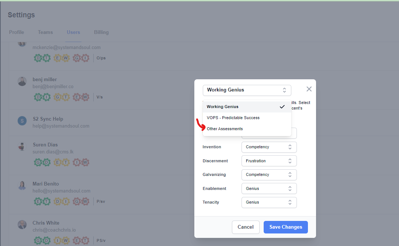This screenshot has height=246, width=399.
Task: Click the S2 Sync Help avatar
Action: pos(22,121)
